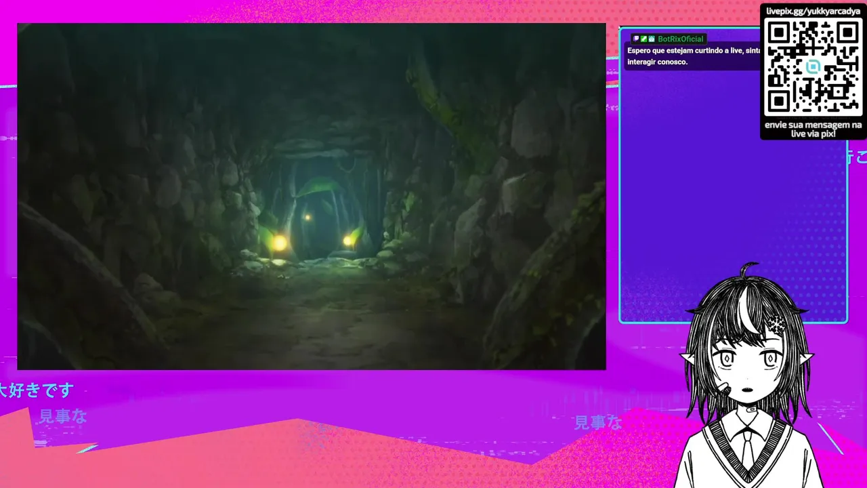This screenshot has height=488, width=867.
Task: Click the LivePix logo inside the QR code
Action: [x=813, y=67]
